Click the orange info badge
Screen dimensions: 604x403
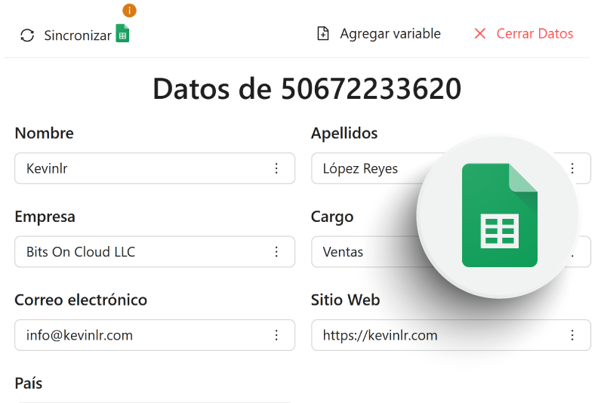(129, 11)
